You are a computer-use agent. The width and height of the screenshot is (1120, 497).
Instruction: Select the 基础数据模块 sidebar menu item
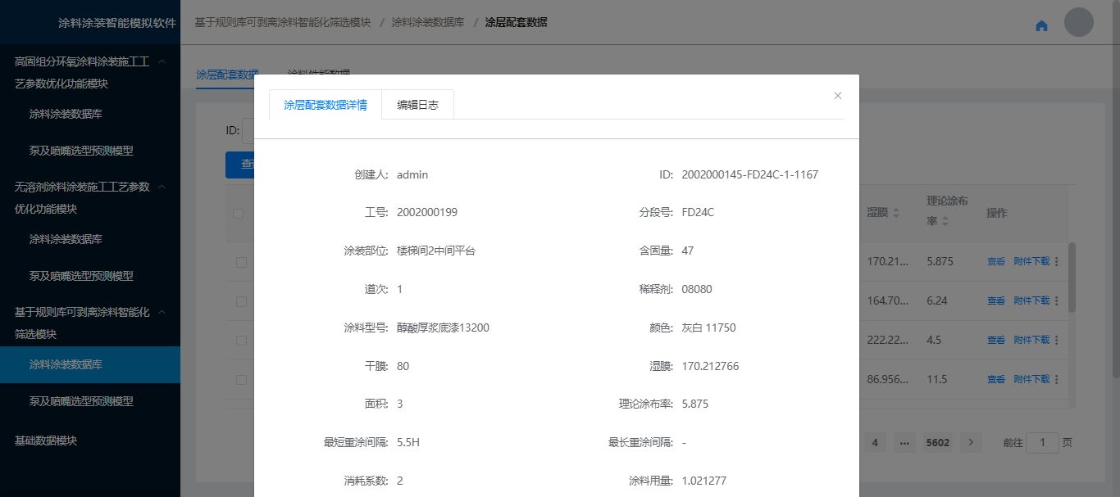[46, 441]
